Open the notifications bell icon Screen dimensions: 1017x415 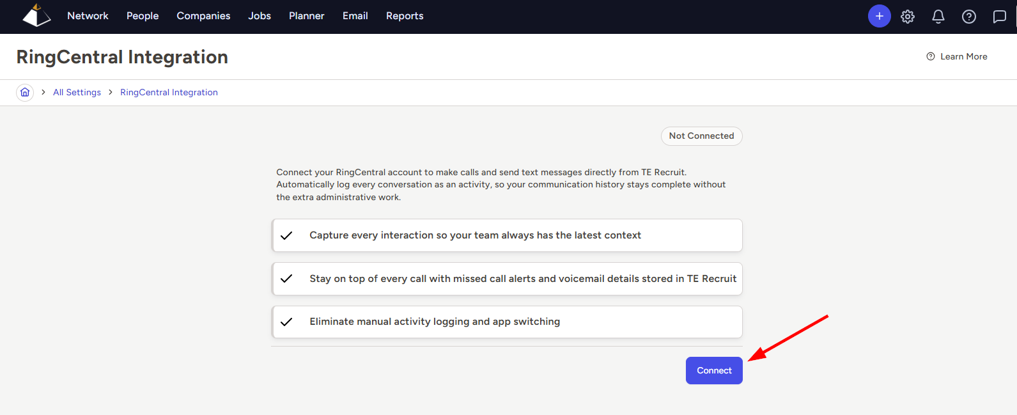[x=938, y=17]
